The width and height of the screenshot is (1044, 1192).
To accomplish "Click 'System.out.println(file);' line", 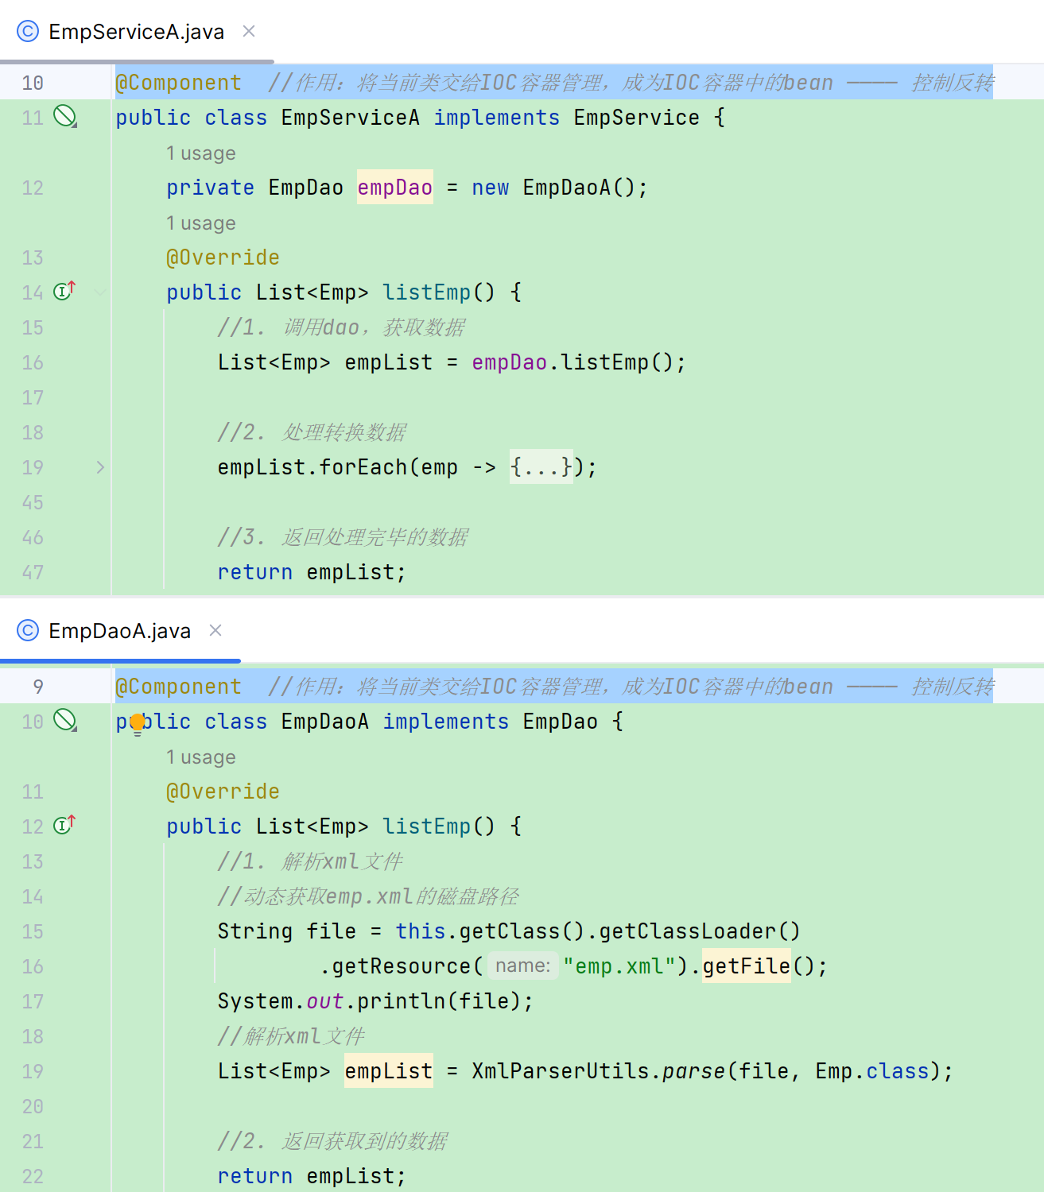I will (x=375, y=1001).
